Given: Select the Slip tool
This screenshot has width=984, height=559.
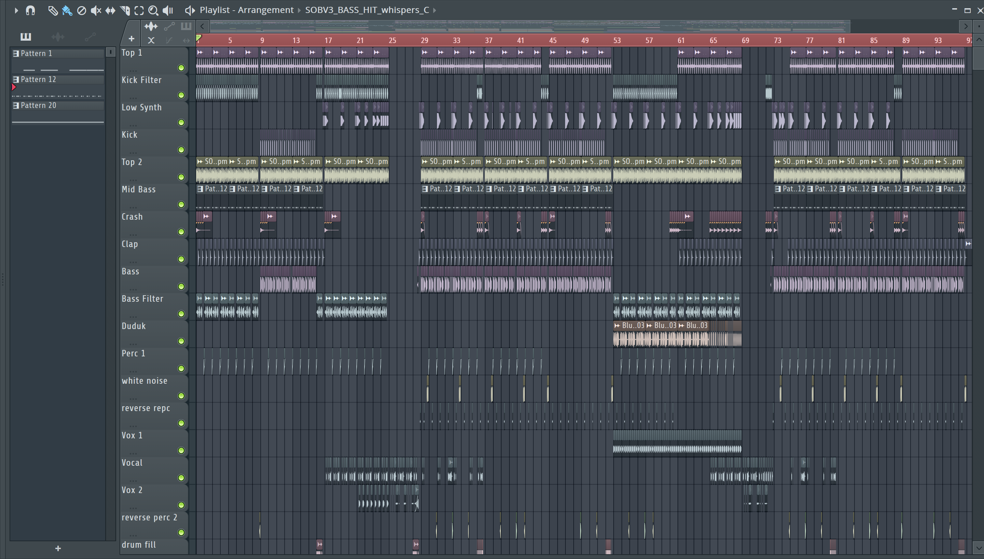Looking at the screenshot, I should pos(110,10).
